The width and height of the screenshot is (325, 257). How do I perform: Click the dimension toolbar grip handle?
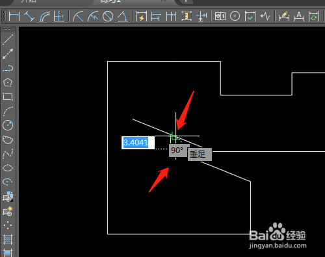pos(5,16)
